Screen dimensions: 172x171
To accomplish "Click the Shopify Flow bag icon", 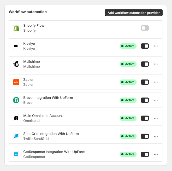I will coord(16,28).
